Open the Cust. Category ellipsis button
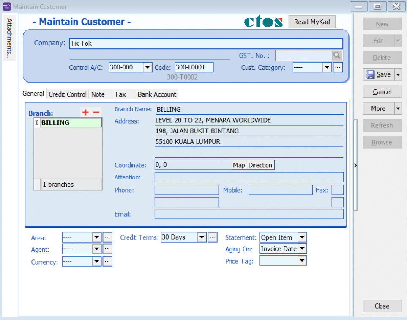This screenshot has height=320, width=407. pos(338,67)
